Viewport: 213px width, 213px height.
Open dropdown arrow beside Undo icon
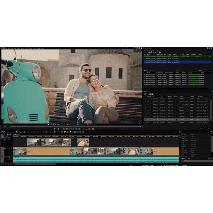click(48, 132)
